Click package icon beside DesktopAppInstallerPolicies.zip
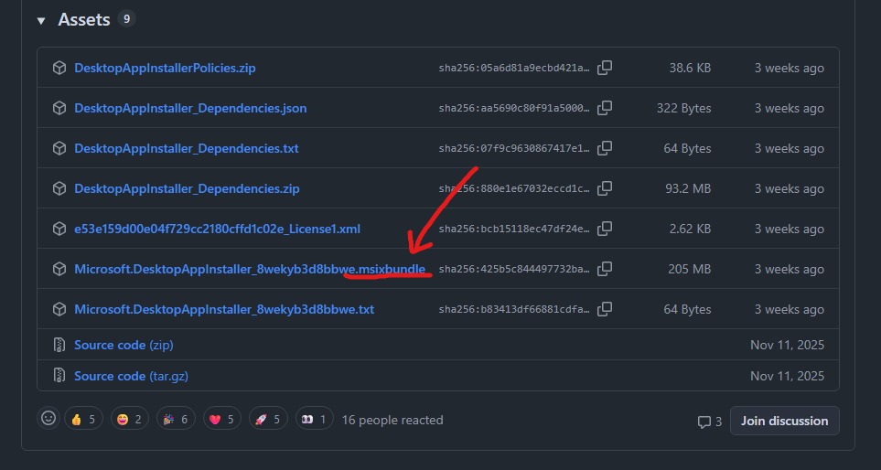This screenshot has height=470, width=881. [59, 68]
